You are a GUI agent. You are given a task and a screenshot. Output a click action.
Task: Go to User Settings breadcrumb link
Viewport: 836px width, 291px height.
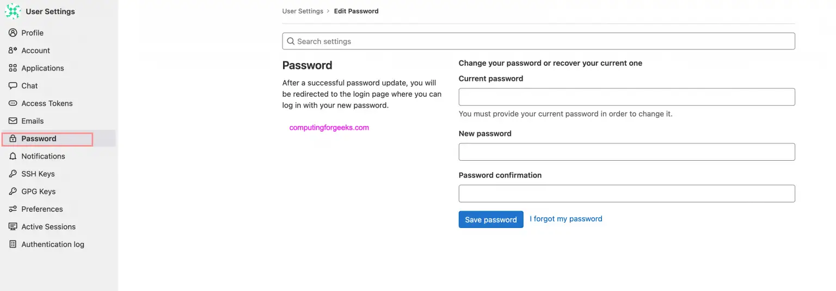pos(303,11)
